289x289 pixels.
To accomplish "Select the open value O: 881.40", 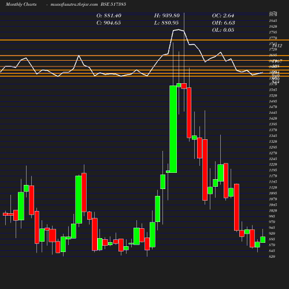I will tap(109, 16).
